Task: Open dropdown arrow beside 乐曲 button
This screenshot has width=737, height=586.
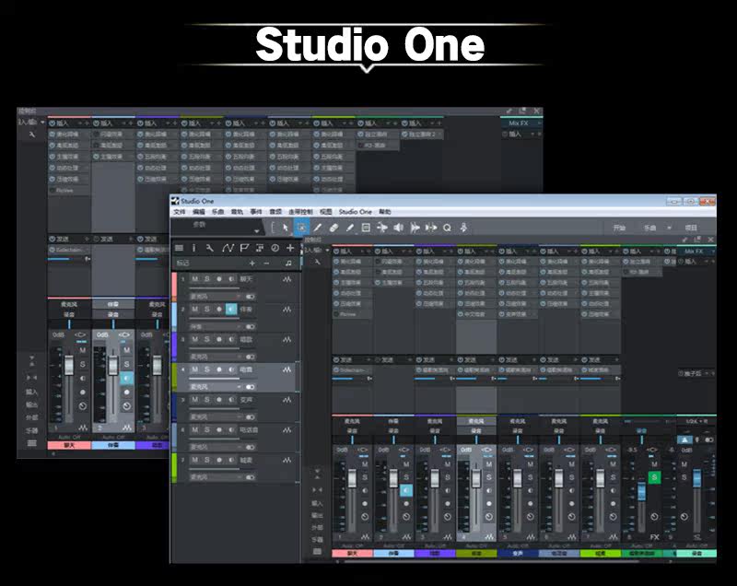Action: (x=670, y=228)
